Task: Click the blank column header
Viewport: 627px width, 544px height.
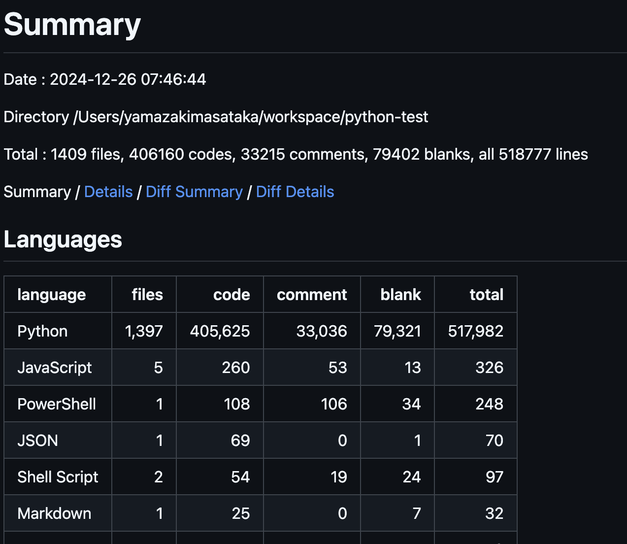Action: pyautogui.click(x=400, y=294)
